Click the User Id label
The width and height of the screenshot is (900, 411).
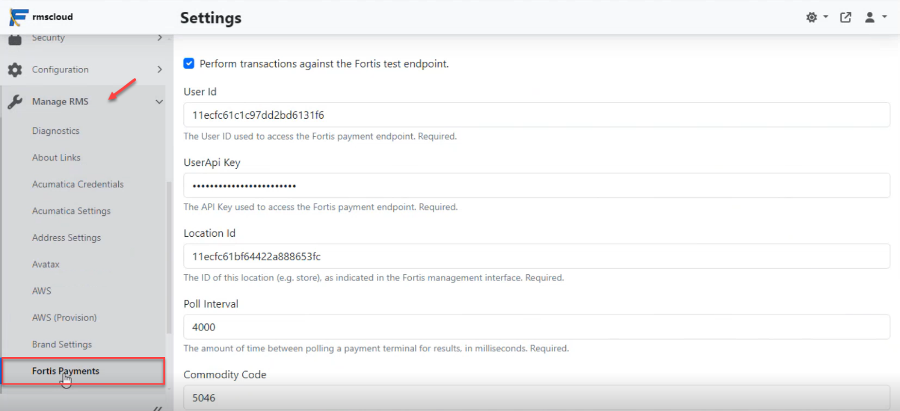pyautogui.click(x=200, y=92)
